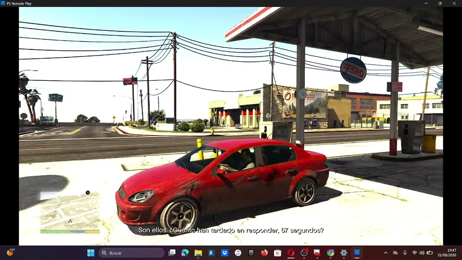Open Microsoft Store from the taskbar
Image resolution: width=462 pixels, height=260 pixels.
[x=278, y=253]
